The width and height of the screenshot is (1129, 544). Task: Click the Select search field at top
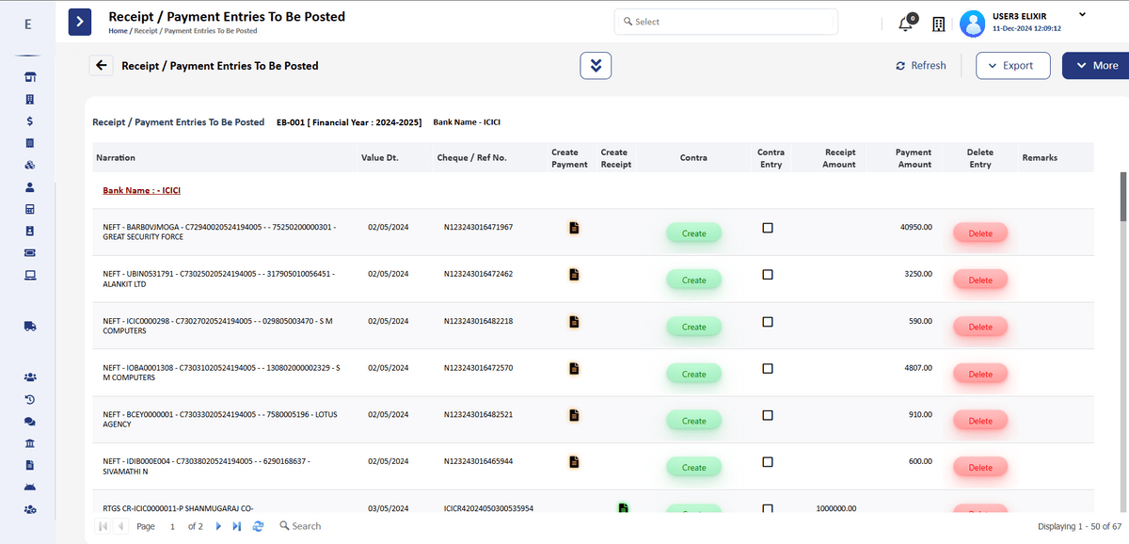pos(725,22)
